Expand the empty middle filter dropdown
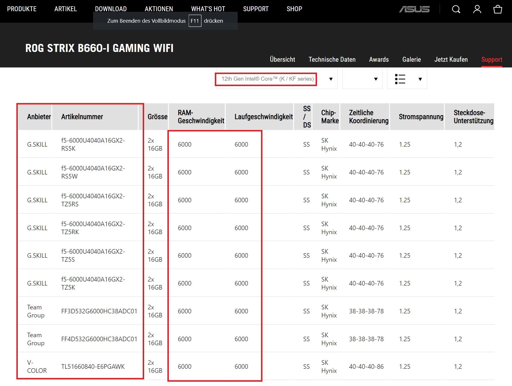This screenshot has width=512, height=386. click(x=362, y=79)
